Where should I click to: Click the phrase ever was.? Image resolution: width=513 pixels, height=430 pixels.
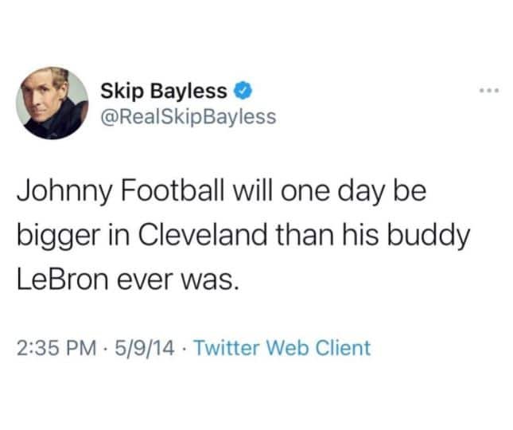(176, 280)
